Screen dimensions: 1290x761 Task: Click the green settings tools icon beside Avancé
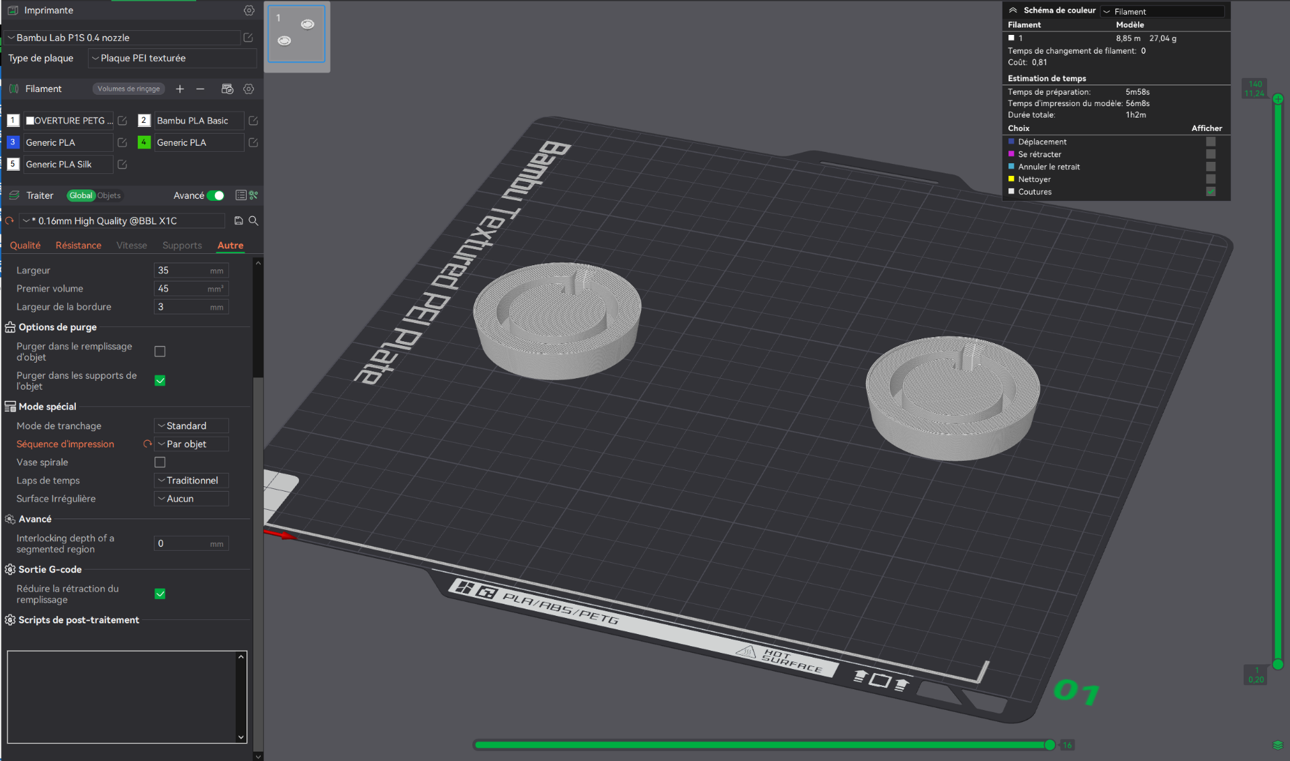click(x=254, y=195)
